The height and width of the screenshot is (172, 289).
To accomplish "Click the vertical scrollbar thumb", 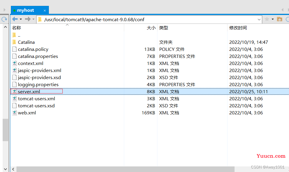I will coord(5,130).
